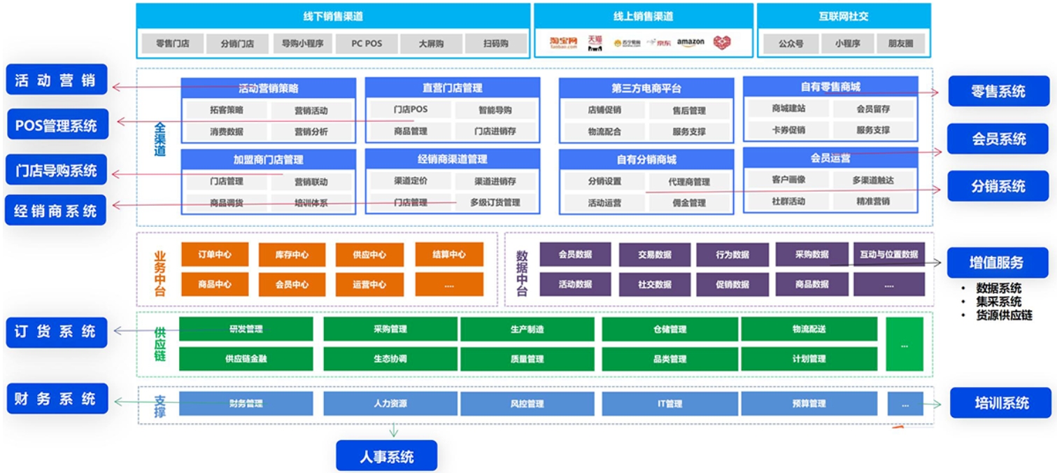Image resolution: width=1057 pixels, height=473 pixels.
Task: Select the 活动营销 blue box
Action: [x=56, y=80]
